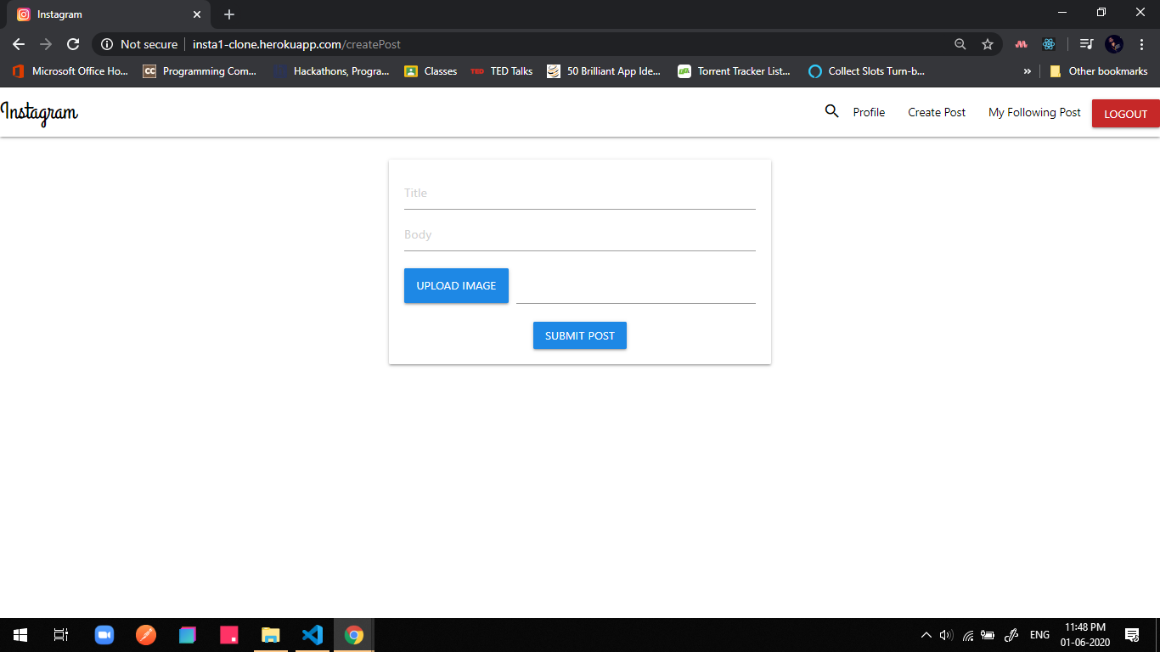This screenshot has height=652, width=1160.
Task: Click the Instagram logo on the navbar
Action: tap(39, 112)
